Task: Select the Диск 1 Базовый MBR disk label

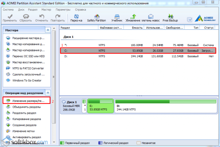Action: [71, 106]
